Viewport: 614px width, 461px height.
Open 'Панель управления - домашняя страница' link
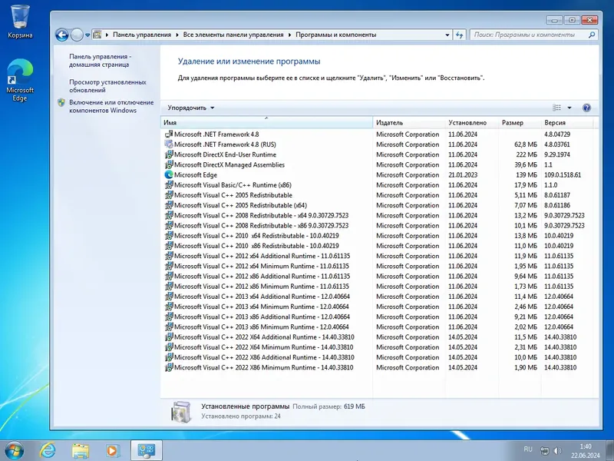(x=100, y=61)
